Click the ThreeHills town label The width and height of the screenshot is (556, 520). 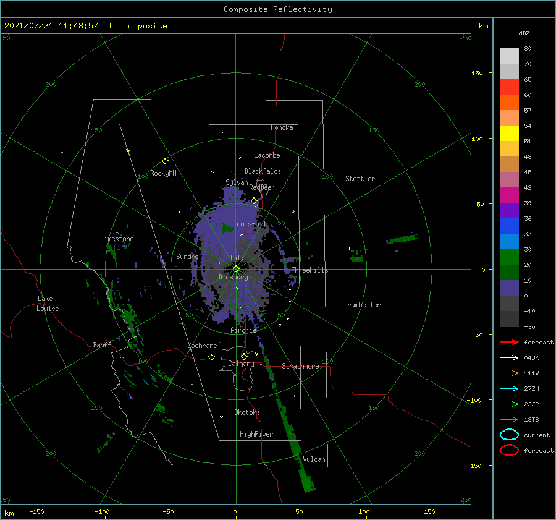(310, 270)
